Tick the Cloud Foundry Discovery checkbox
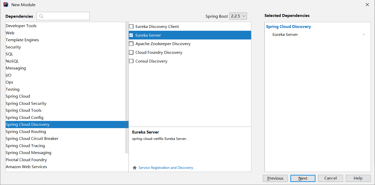The height and width of the screenshot is (185, 375). [131, 52]
